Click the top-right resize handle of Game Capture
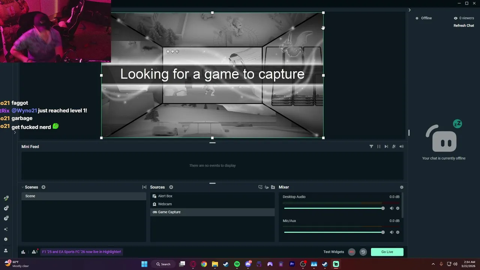The height and width of the screenshot is (270, 480). coord(323,13)
